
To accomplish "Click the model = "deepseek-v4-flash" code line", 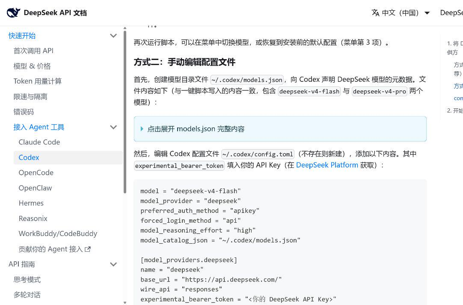I will point(190,191).
